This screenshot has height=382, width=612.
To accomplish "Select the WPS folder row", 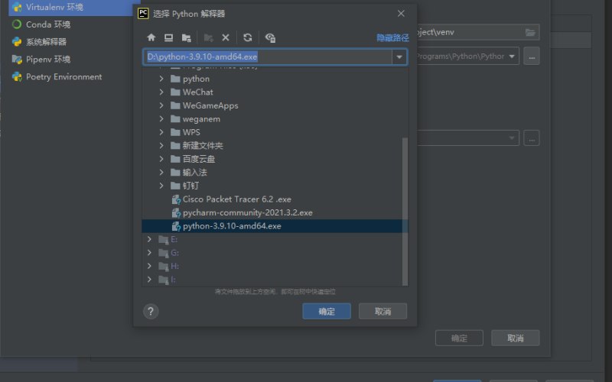I will [x=272, y=132].
